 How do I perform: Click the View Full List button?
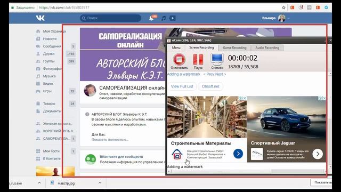click(182, 86)
